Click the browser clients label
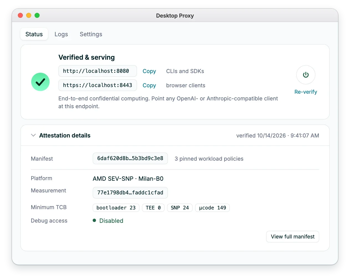The image size is (350, 280). click(x=186, y=85)
